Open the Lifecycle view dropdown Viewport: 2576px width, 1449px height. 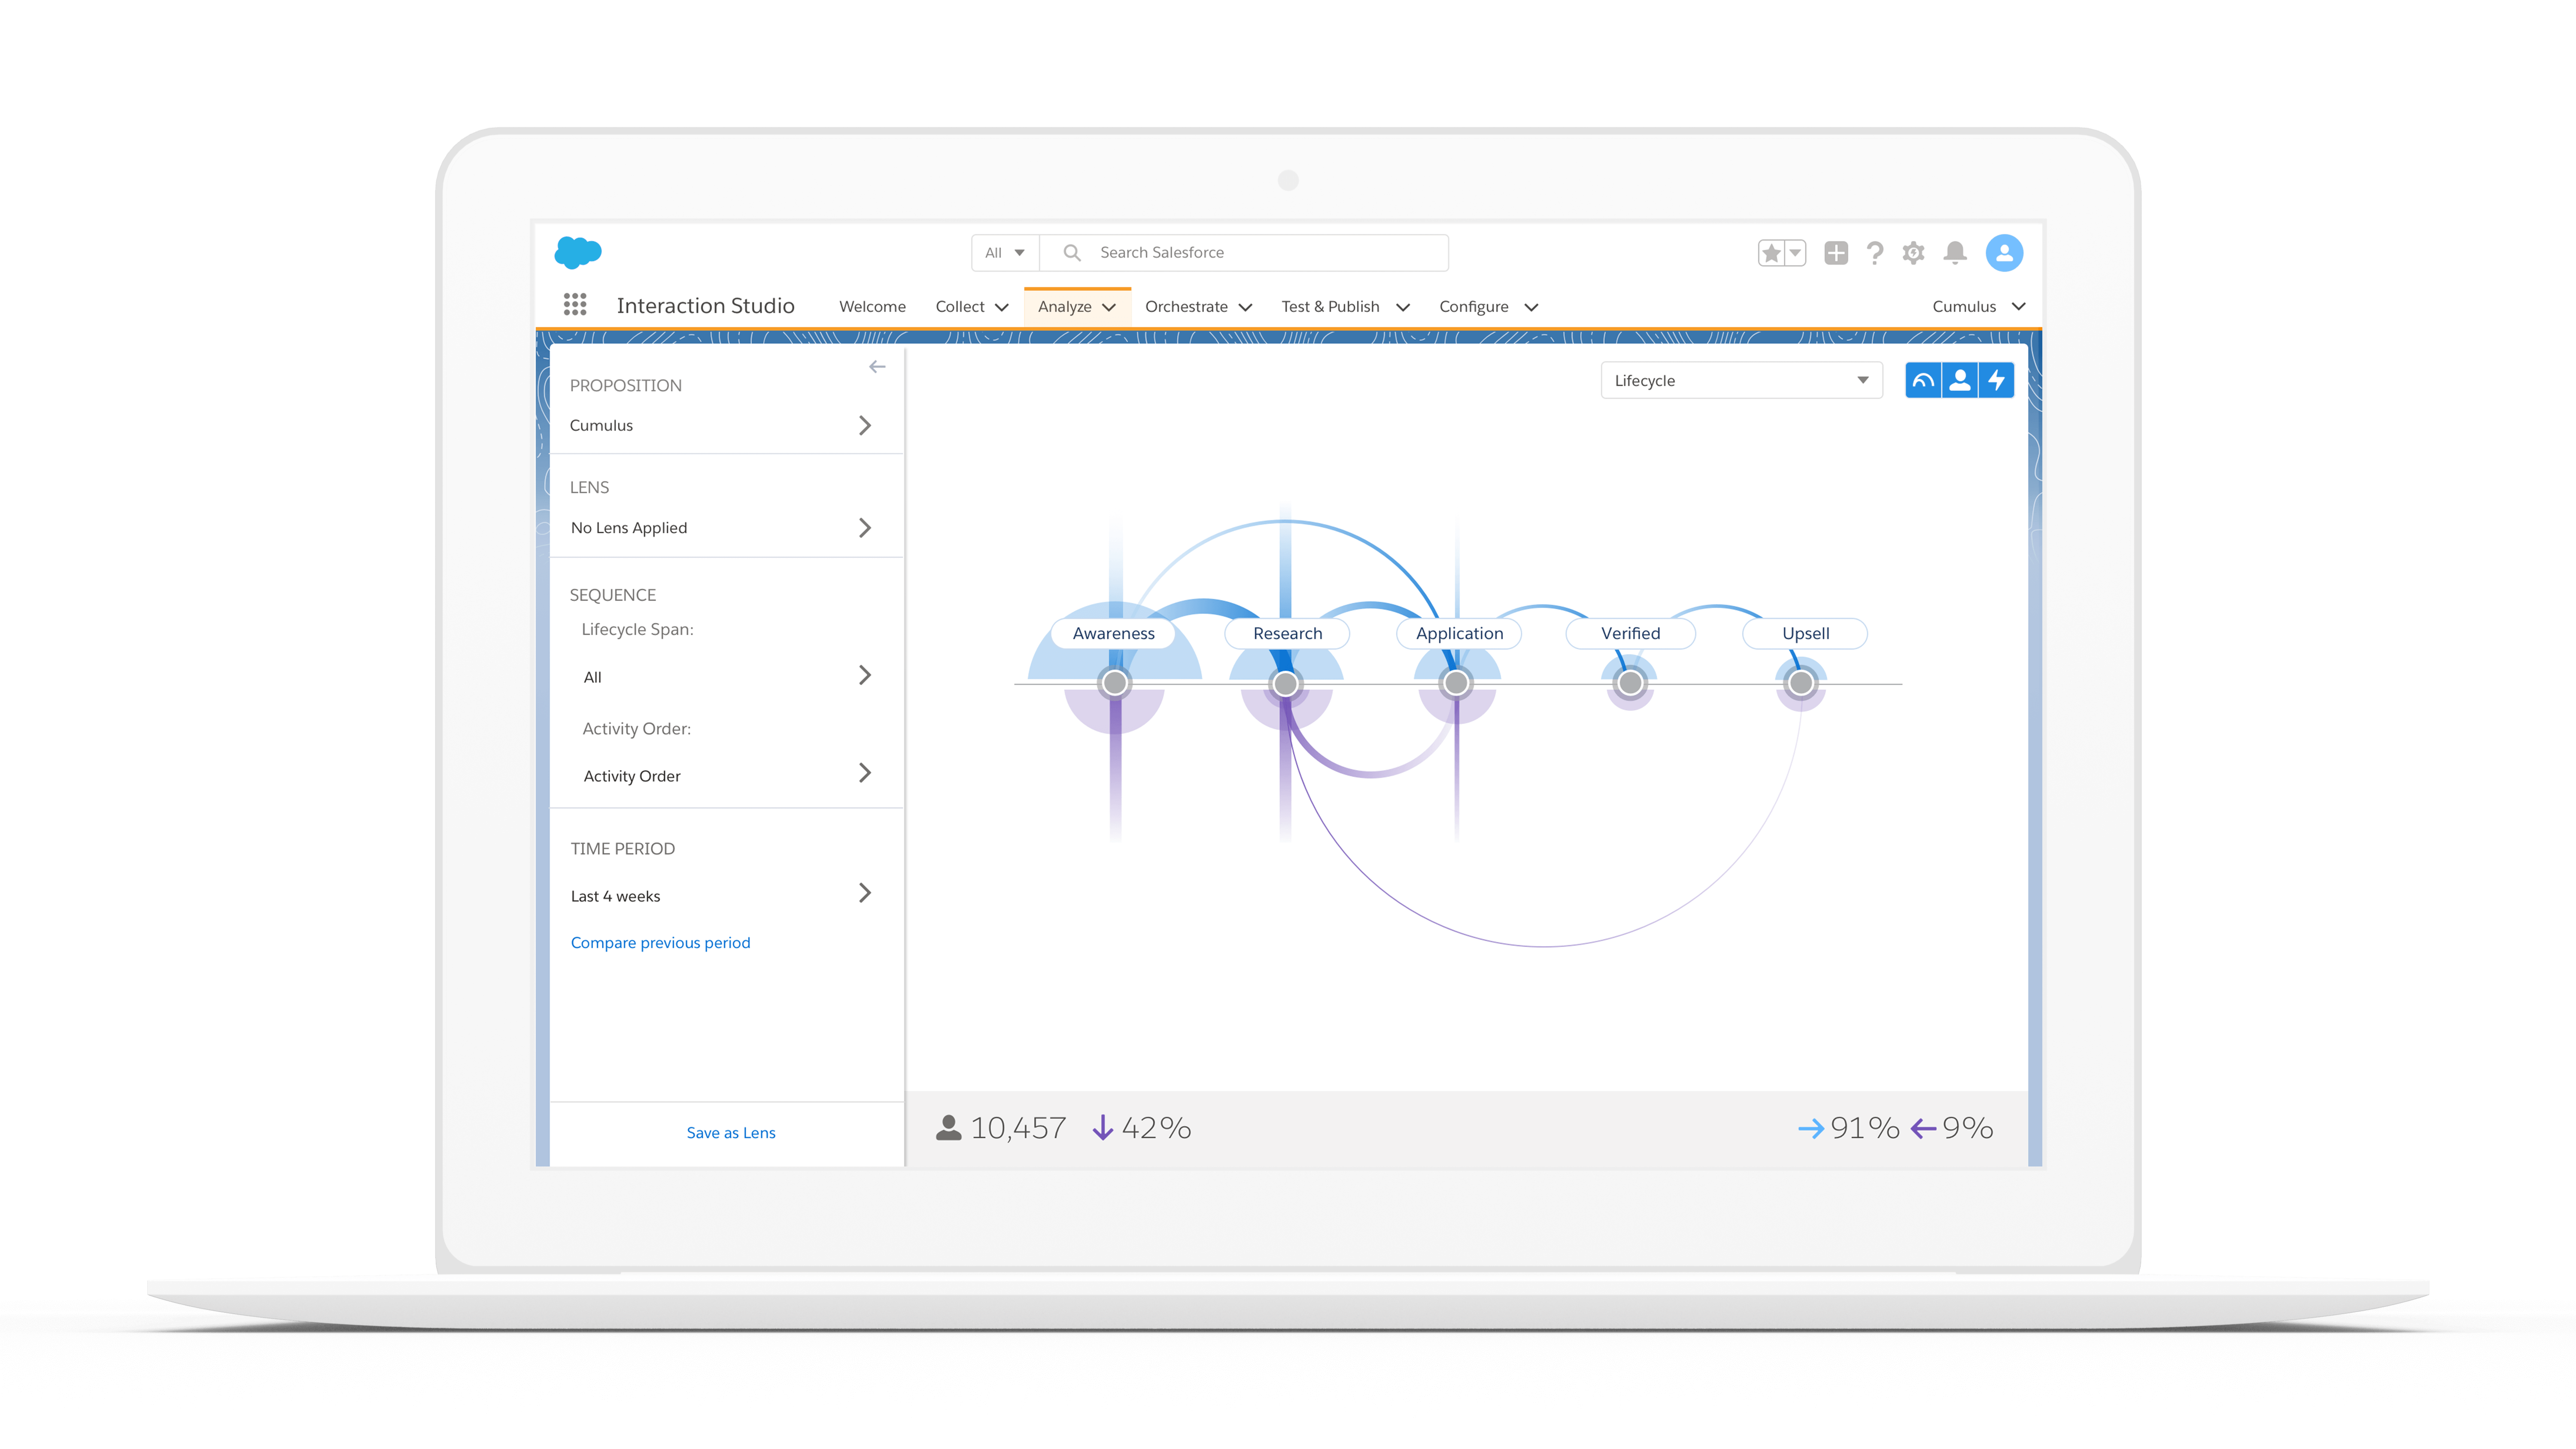1741,380
